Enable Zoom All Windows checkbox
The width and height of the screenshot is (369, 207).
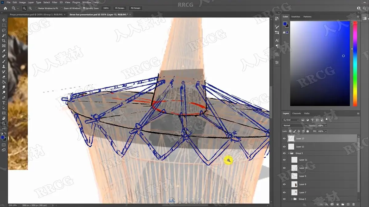(x=62, y=8)
